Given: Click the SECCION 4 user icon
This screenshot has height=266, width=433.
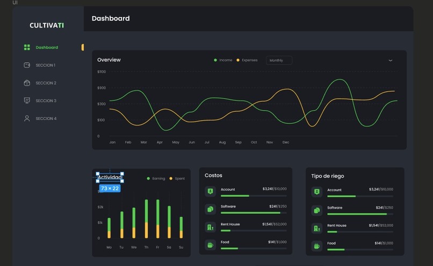Looking at the screenshot, I should click(27, 119).
